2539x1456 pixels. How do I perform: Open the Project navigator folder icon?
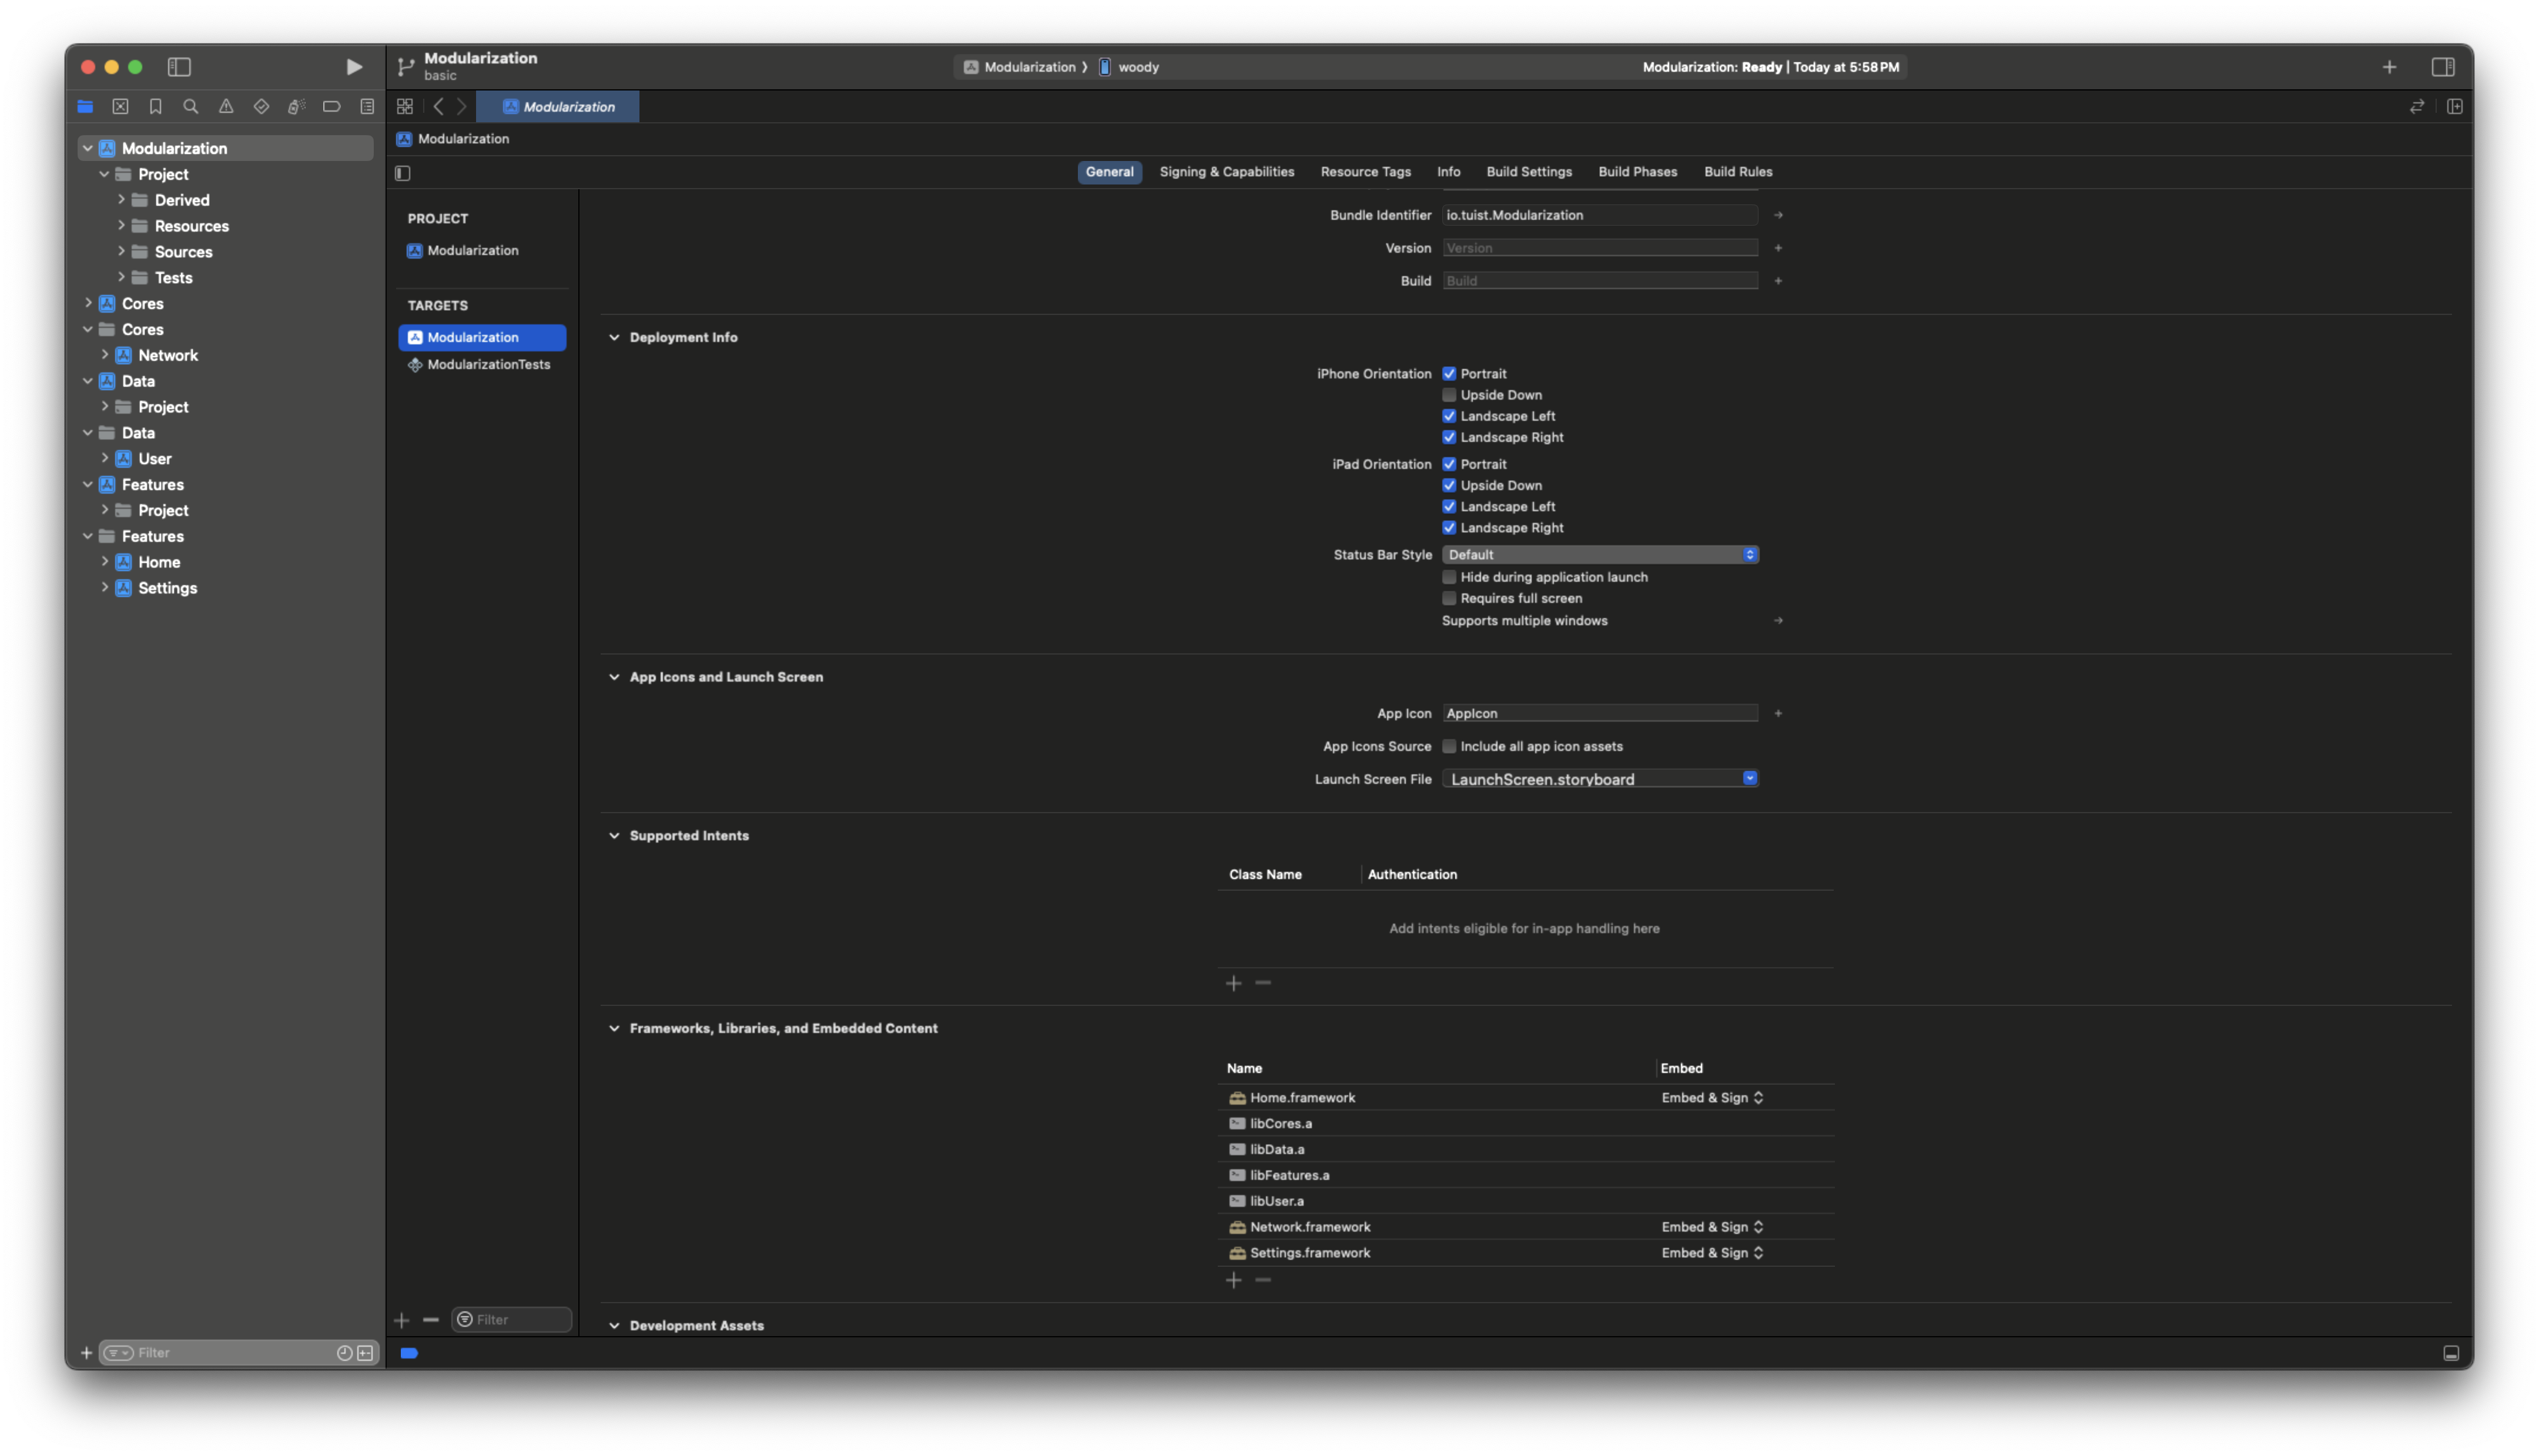85,106
